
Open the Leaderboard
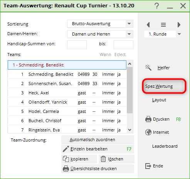(165, 146)
